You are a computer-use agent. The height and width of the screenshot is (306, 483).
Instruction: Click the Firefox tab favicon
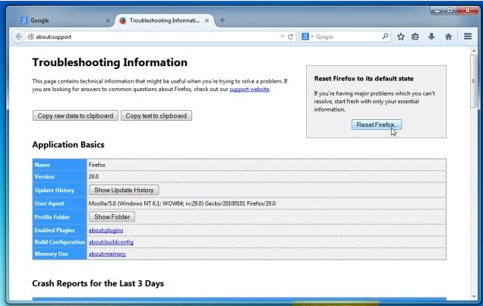(x=123, y=21)
